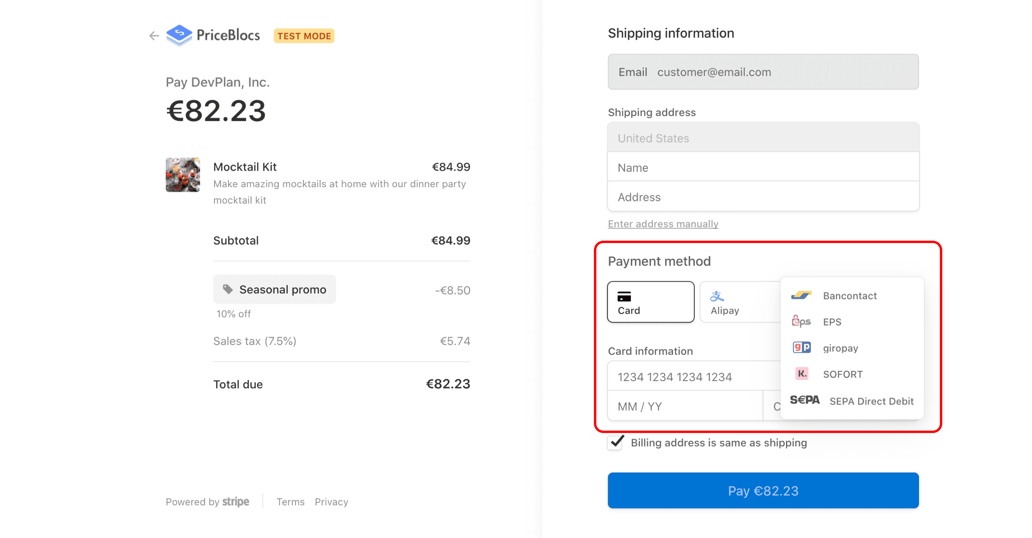The height and width of the screenshot is (538, 1032).
Task: Click the Seasonal promo discount tag
Action: [x=274, y=289]
